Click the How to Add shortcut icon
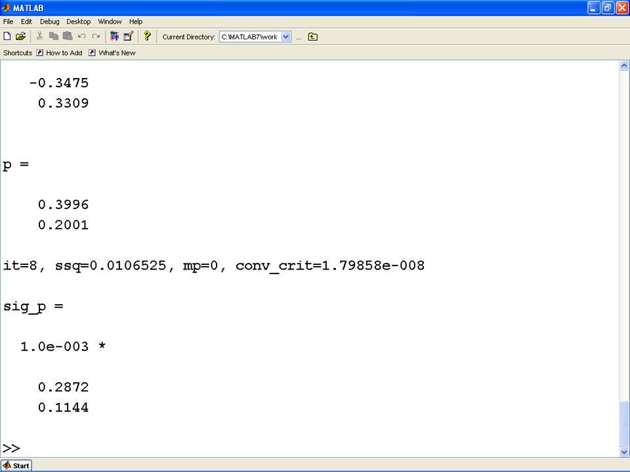Viewport: 630px width, 472px height. click(x=40, y=52)
